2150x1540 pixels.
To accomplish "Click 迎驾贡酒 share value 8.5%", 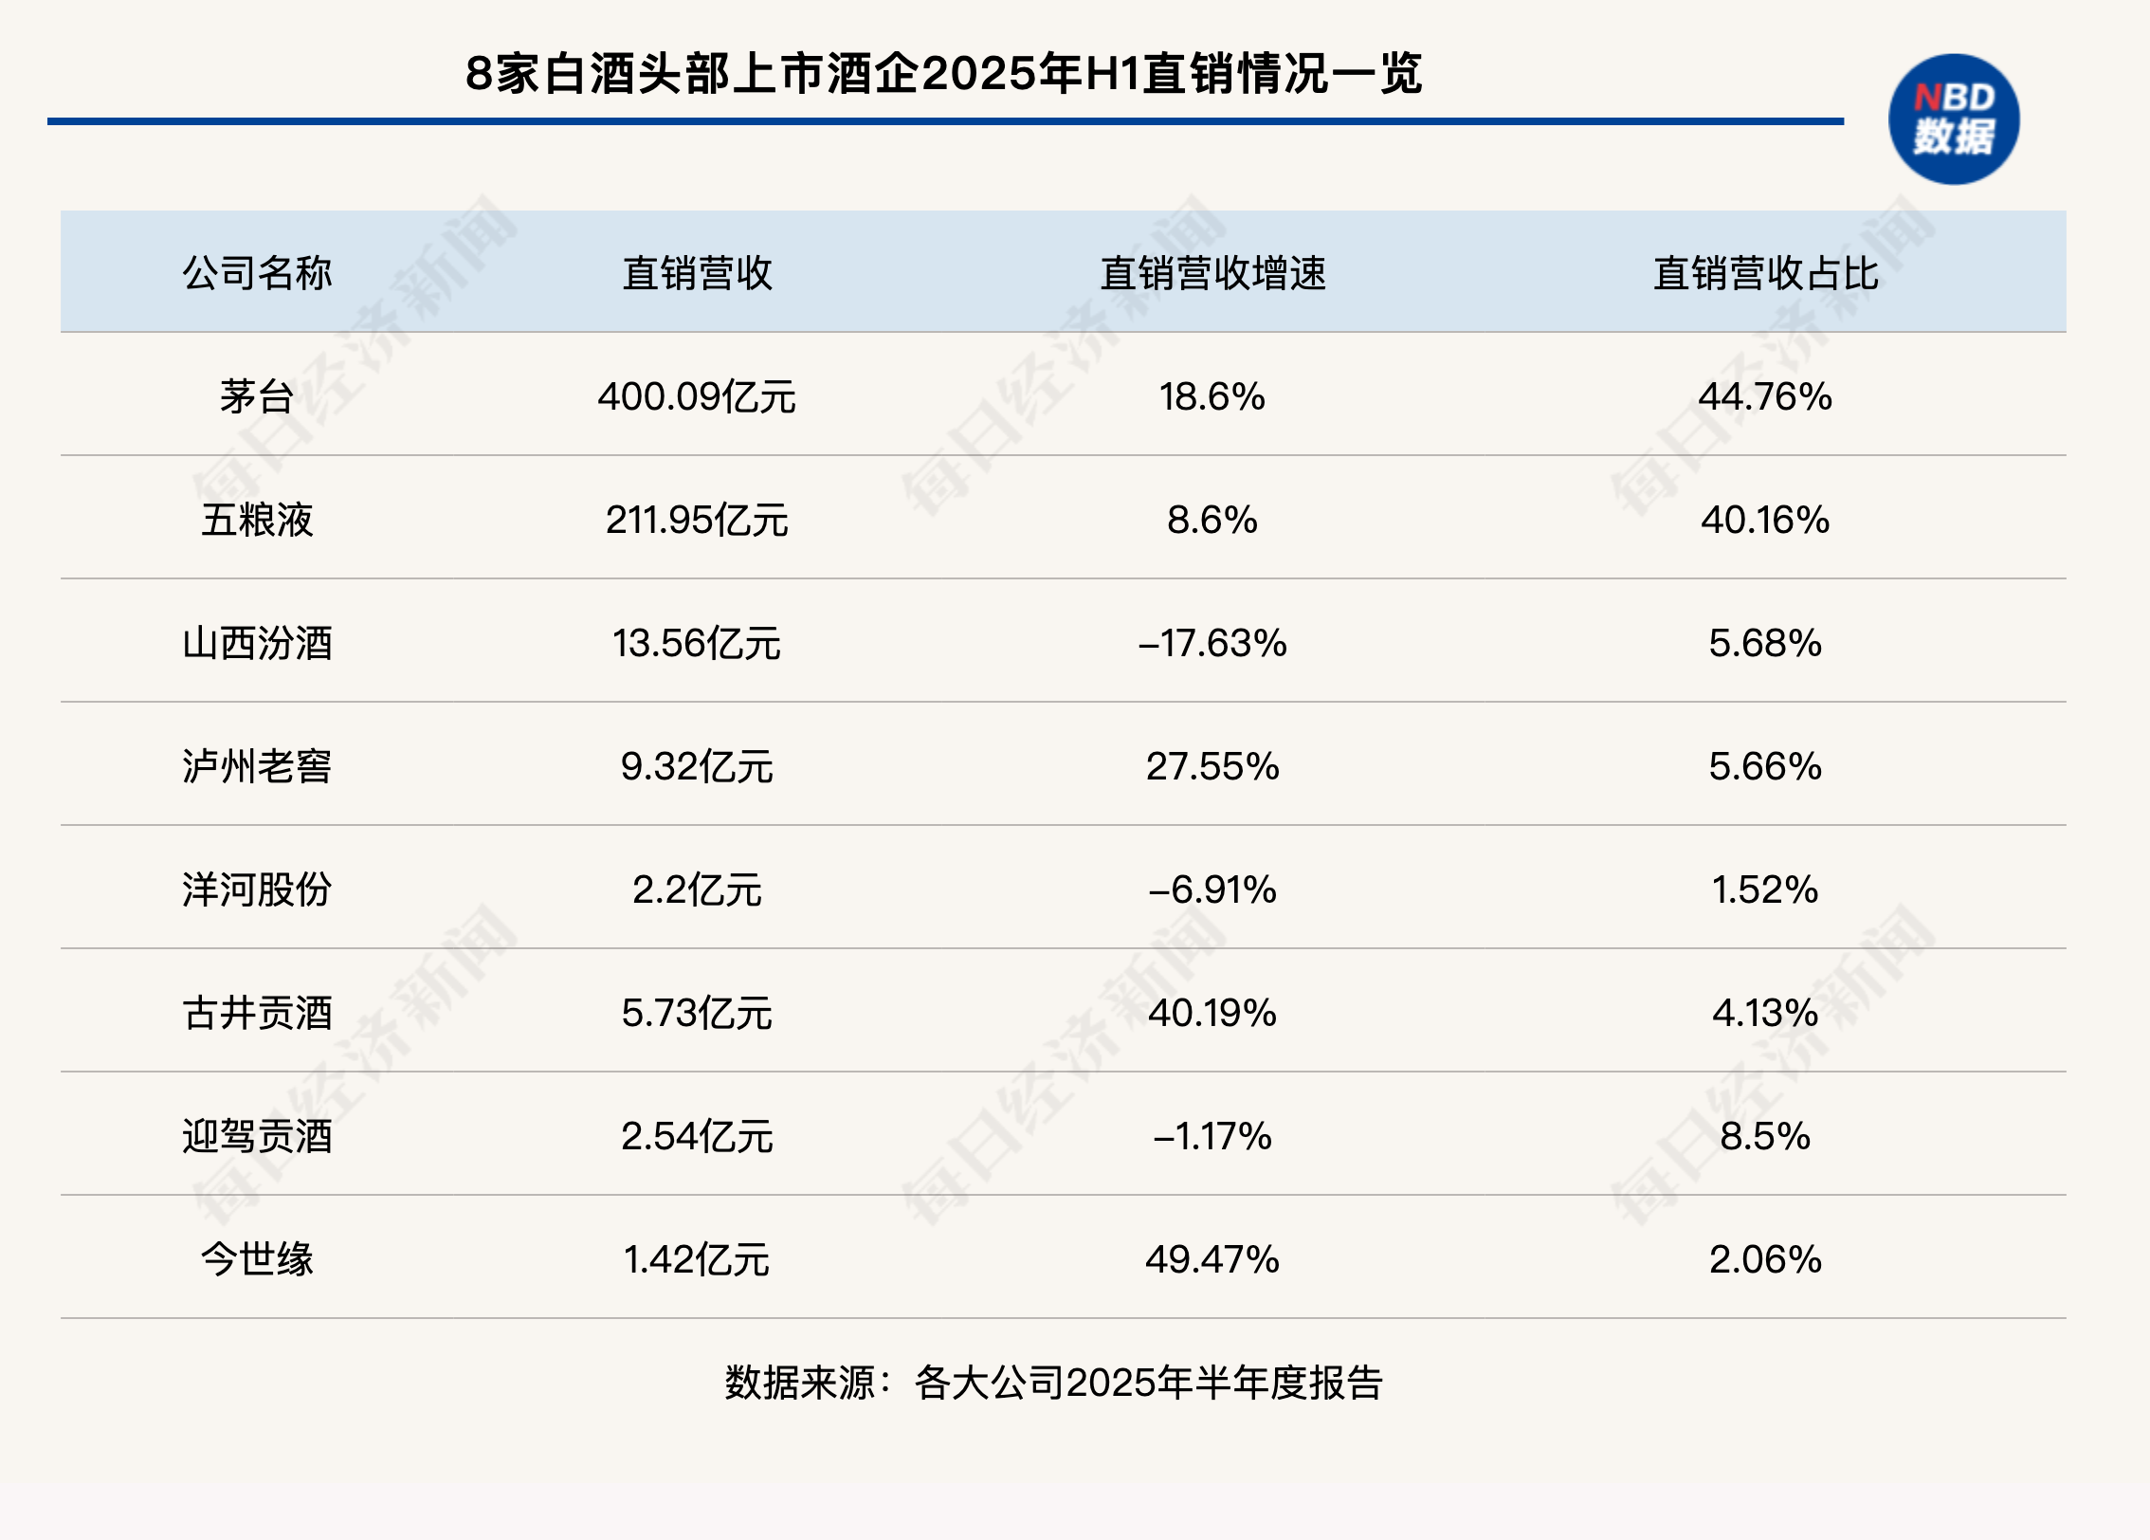I will (1765, 1136).
